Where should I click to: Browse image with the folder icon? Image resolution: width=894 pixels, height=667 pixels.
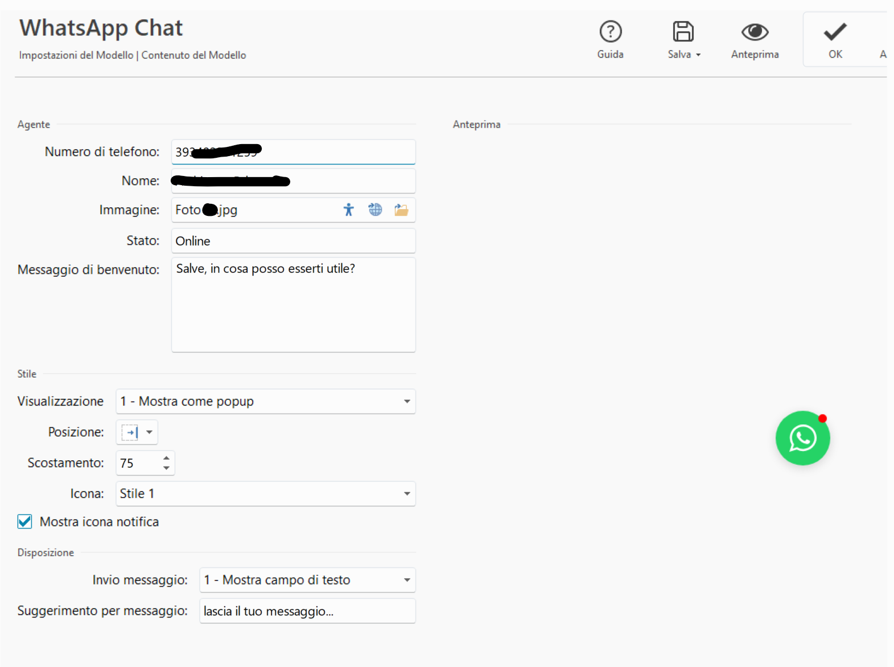pos(401,210)
